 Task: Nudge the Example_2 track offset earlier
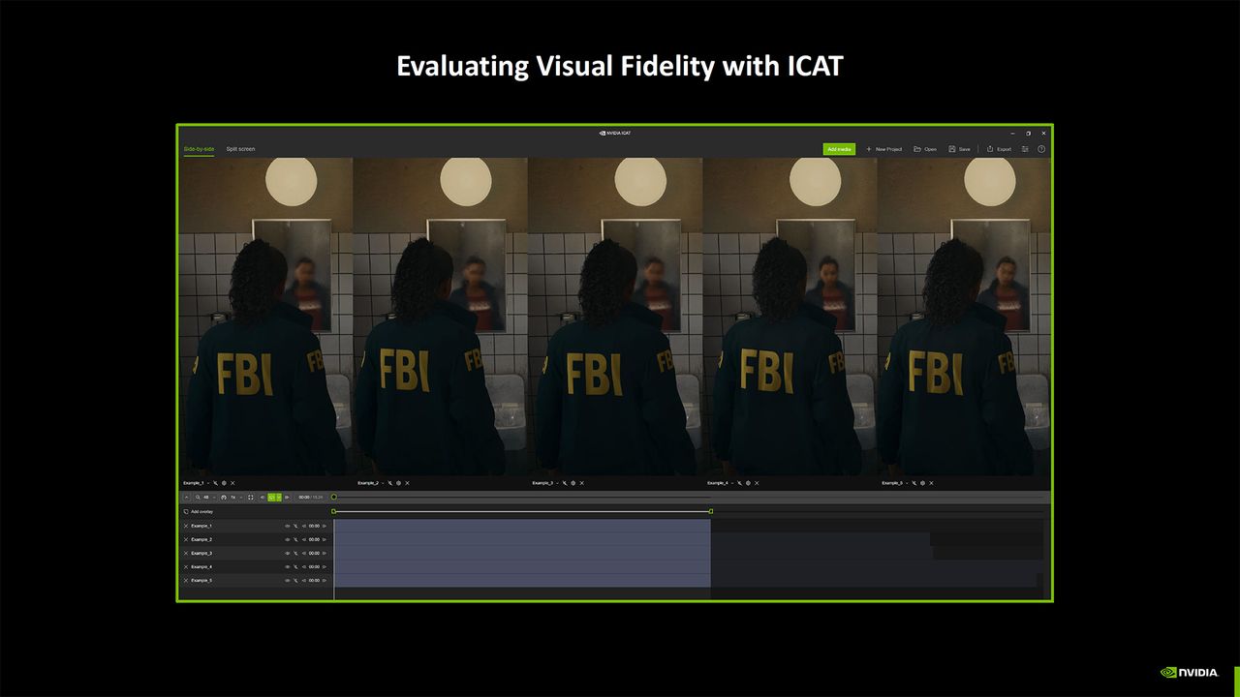pyautogui.click(x=304, y=539)
